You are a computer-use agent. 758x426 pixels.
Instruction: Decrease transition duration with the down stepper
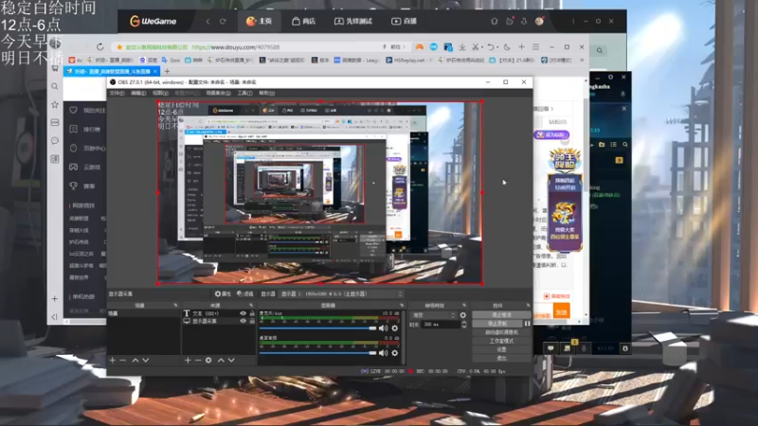464,327
